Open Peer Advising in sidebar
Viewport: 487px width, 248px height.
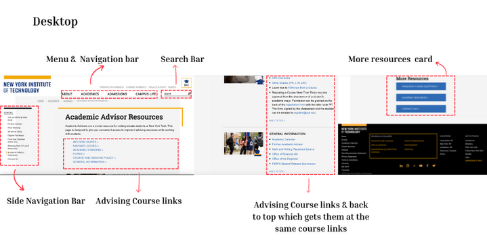click(x=14, y=128)
